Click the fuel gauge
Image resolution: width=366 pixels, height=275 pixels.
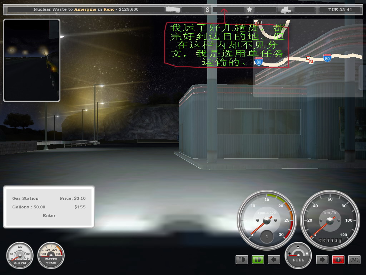pyautogui.click(x=298, y=255)
